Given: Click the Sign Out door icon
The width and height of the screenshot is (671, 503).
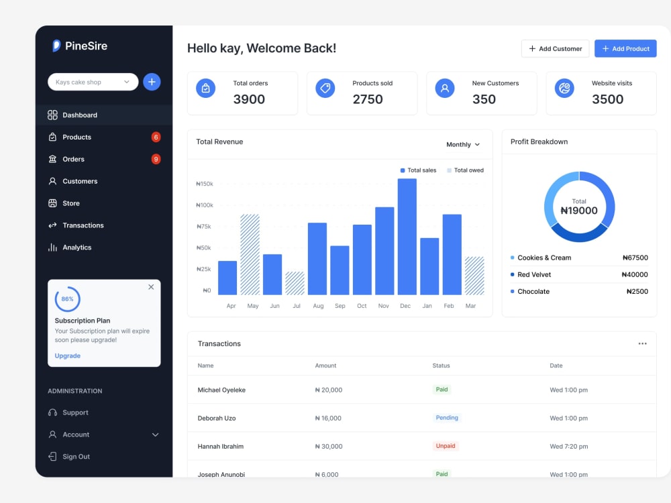Looking at the screenshot, I should tap(52, 456).
